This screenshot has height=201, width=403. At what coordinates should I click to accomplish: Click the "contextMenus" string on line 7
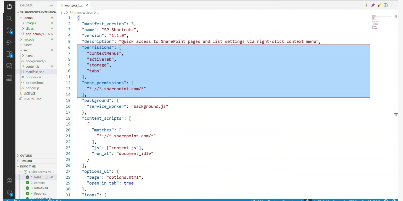coord(105,53)
